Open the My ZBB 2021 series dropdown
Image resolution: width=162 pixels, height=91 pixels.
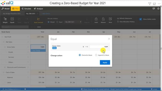click(x=73, y=22)
